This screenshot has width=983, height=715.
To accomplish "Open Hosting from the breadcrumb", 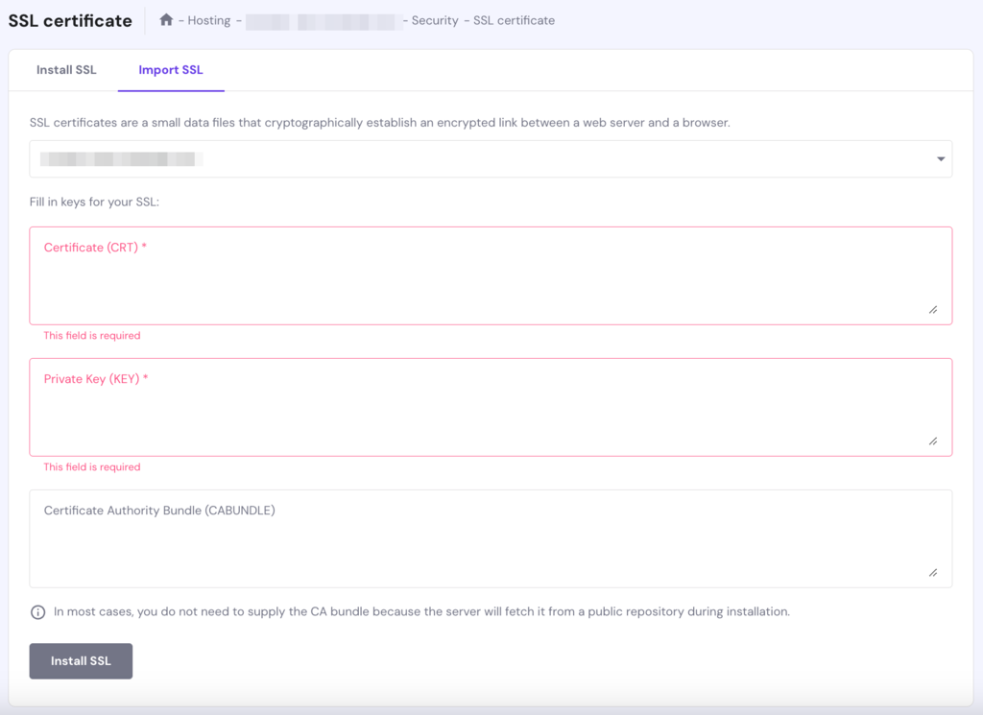I will pos(208,19).
